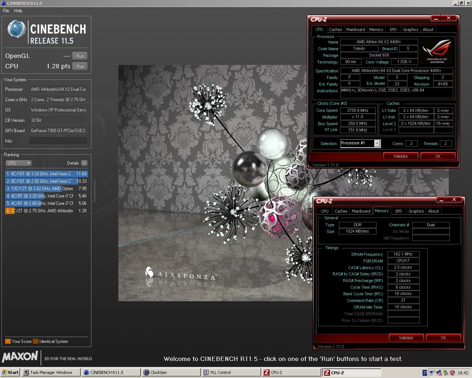Click the orange Your Score legend swatch
This screenshot has height=378, width=472.
[x=8, y=341]
